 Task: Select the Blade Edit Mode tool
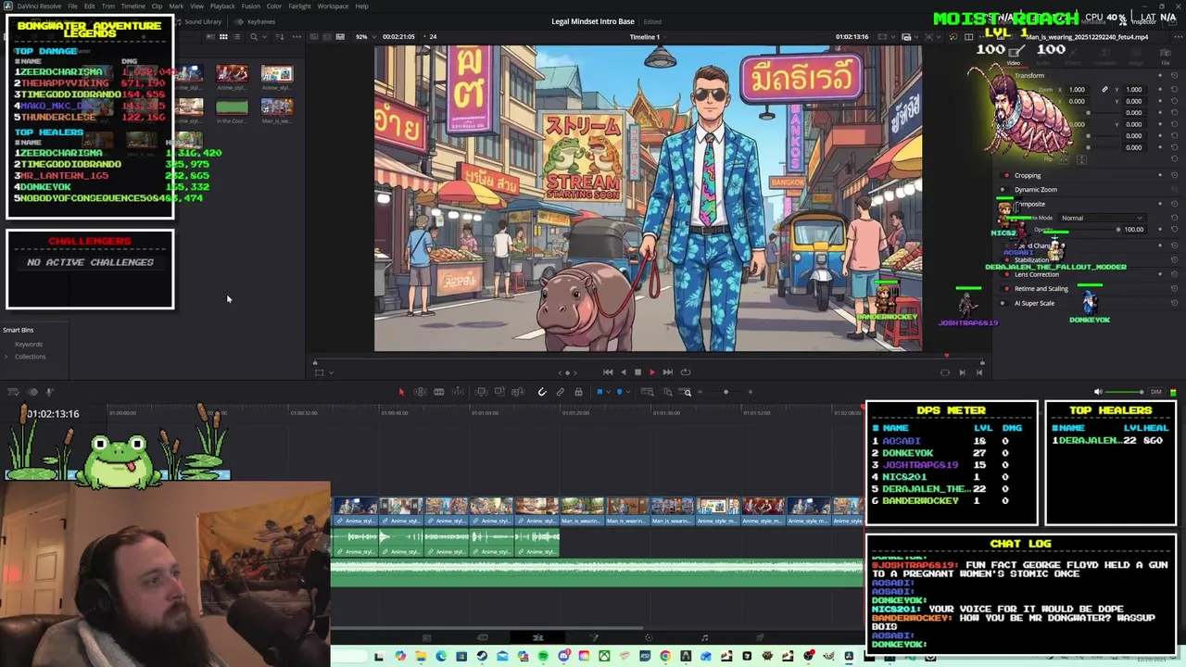tap(458, 392)
